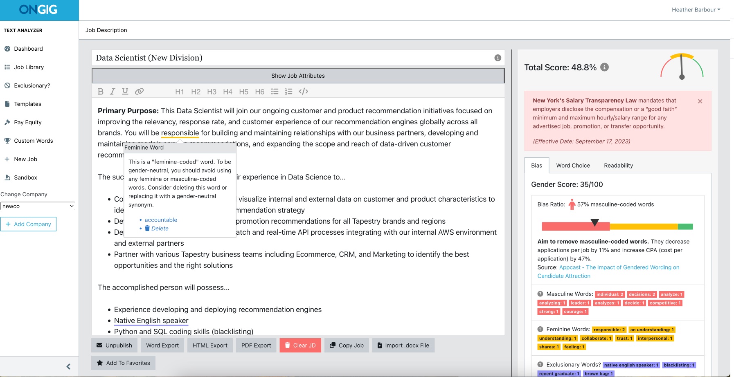Dismiss the New York salary law alert

[700, 101]
